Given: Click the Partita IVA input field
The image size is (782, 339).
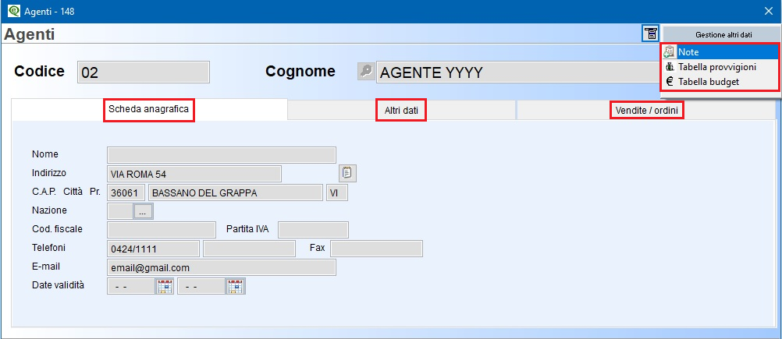Looking at the screenshot, I should pyautogui.click(x=313, y=230).
